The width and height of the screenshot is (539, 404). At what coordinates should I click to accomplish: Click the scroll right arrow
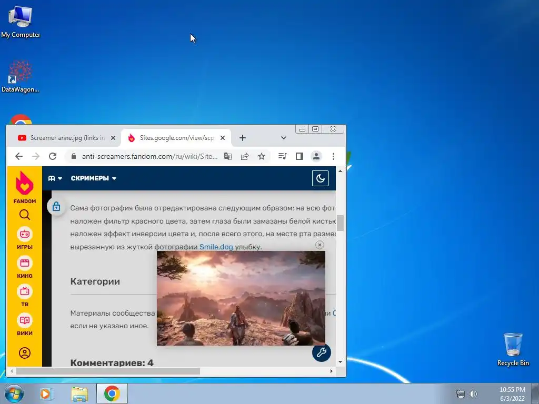pyautogui.click(x=332, y=371)
